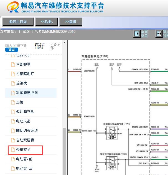Click the COMMON LOCK RELAY label in the diagram
Viewport: 168px width, 175px height.
point(140,70)
